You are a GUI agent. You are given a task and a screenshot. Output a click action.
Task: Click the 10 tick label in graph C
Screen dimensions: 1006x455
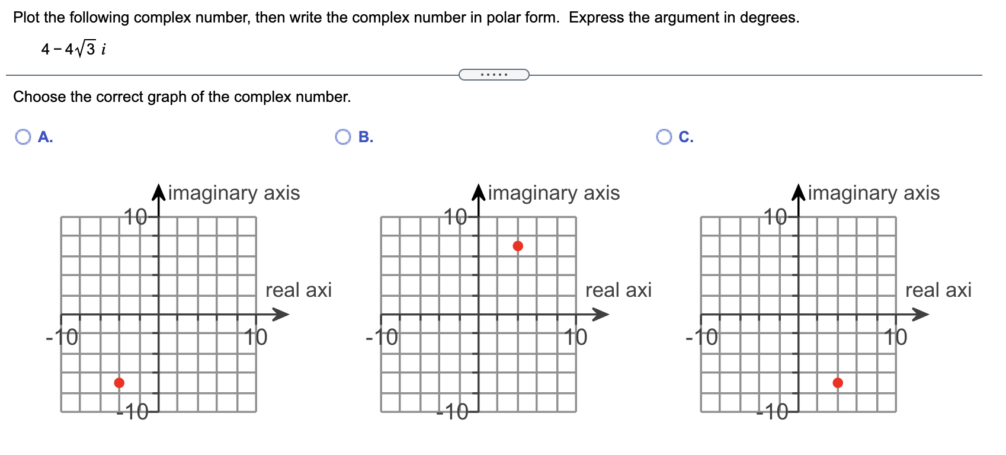click(x=895, y=337)
